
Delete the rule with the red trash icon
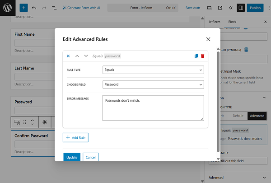[202, 56]
